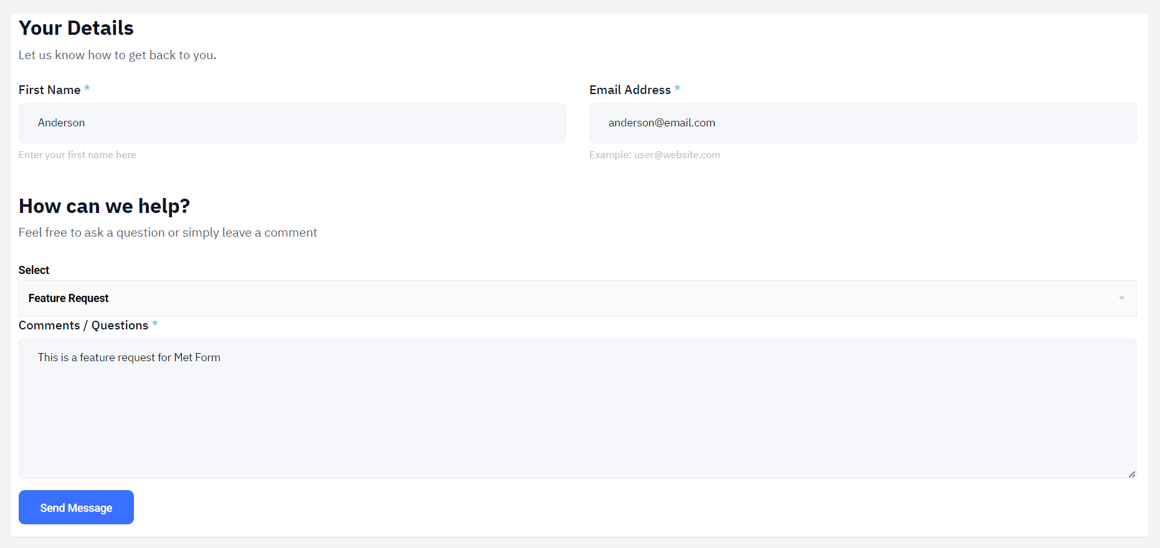Click the First Name label
The image size is (1160, 548).
(x=49, y=90)
